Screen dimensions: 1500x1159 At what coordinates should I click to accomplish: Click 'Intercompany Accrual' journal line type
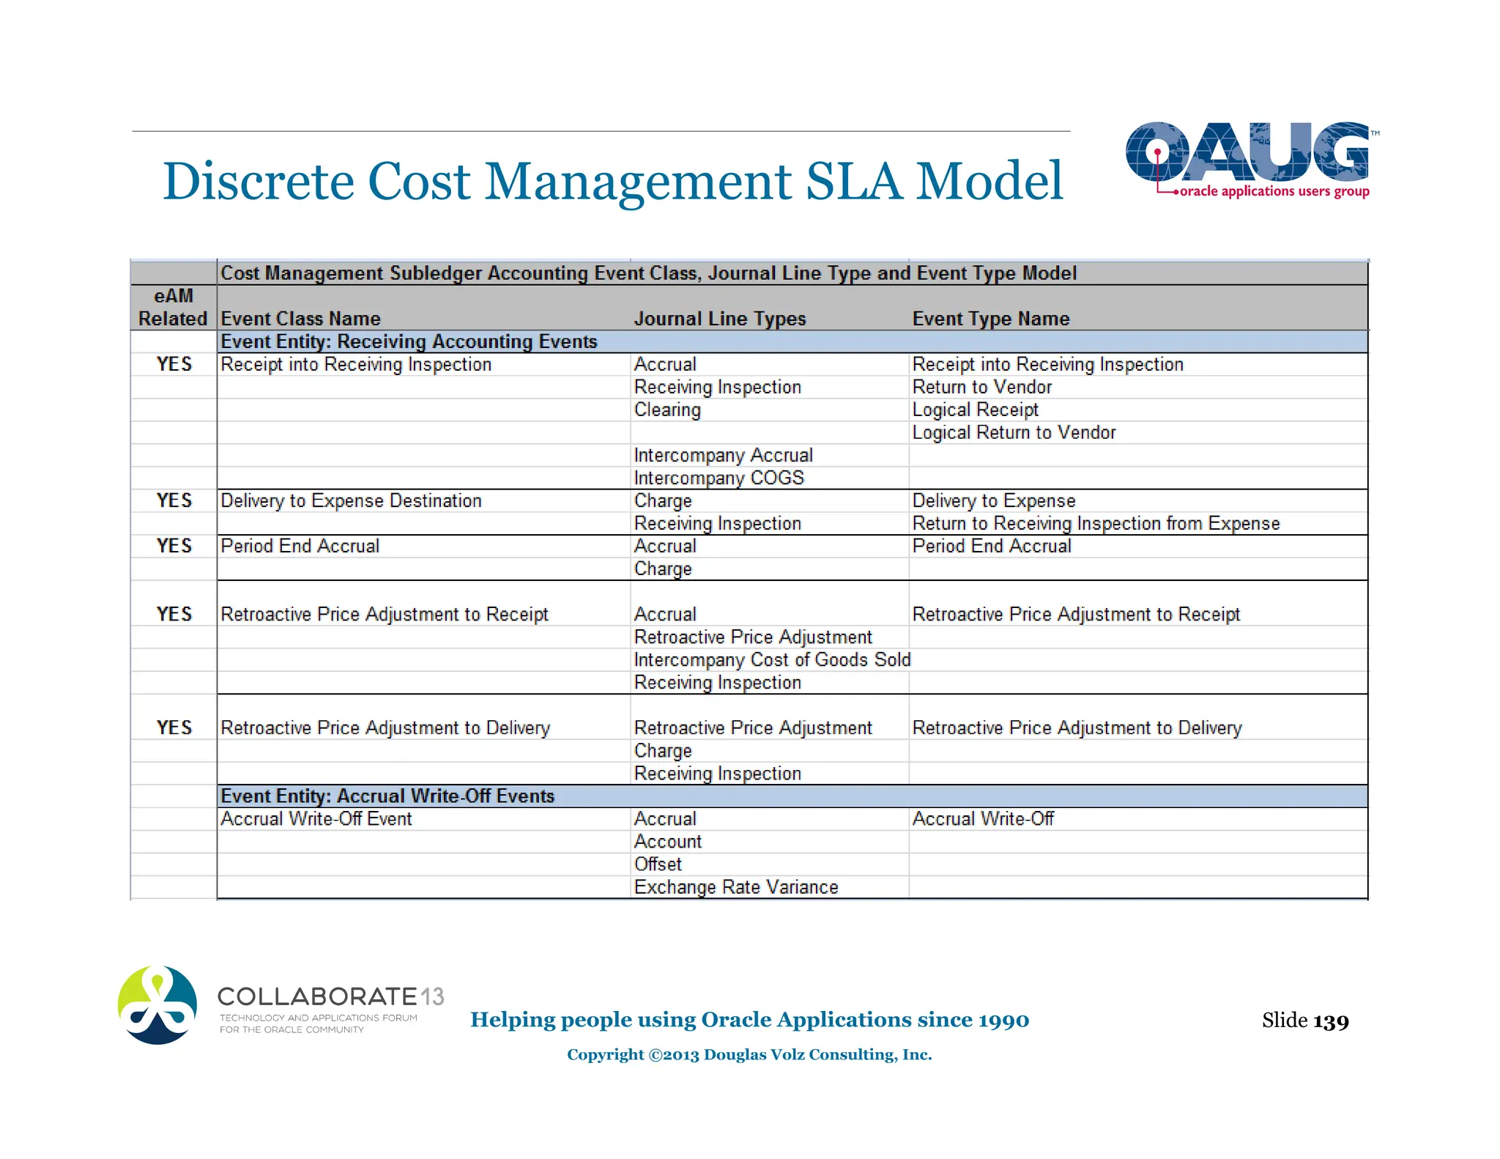[x=723, y=456]
